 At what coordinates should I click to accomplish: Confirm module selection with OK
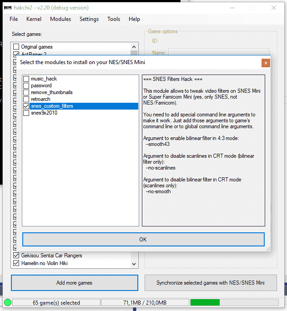pos(143,240)
